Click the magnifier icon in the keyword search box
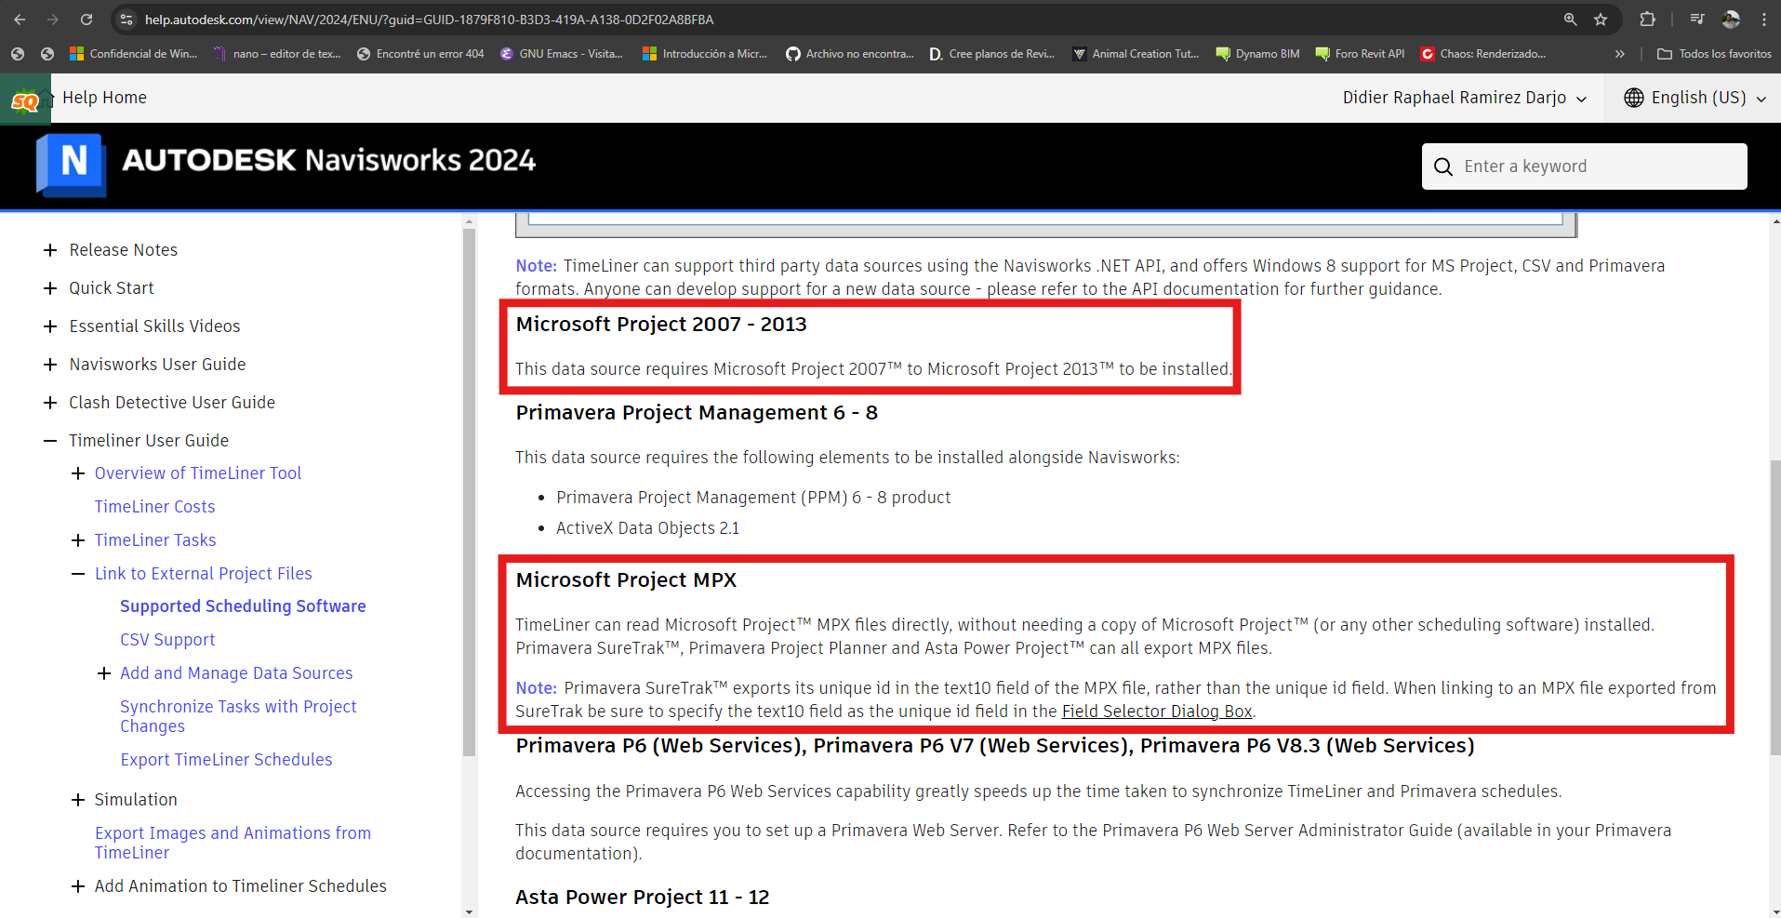 [1442, 166]
